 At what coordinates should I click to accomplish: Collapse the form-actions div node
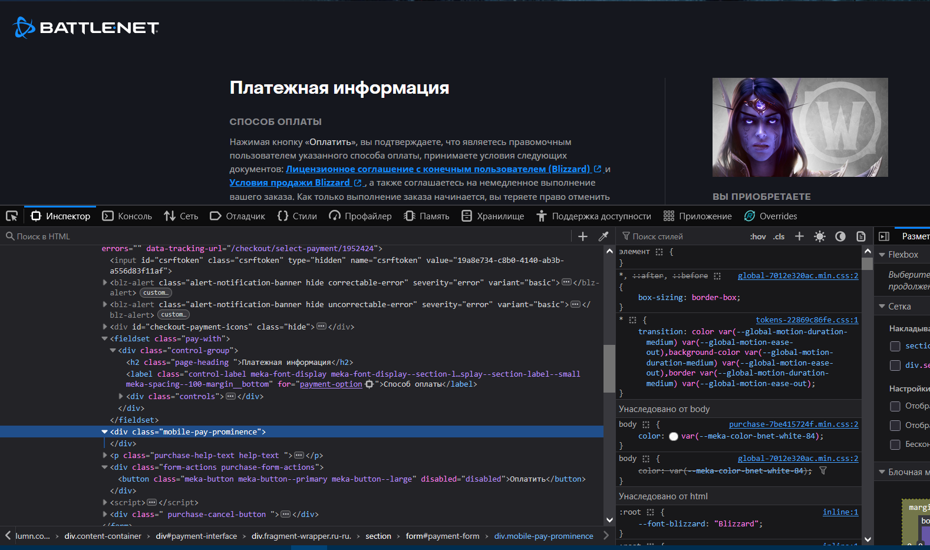click(x=105, y=467)
